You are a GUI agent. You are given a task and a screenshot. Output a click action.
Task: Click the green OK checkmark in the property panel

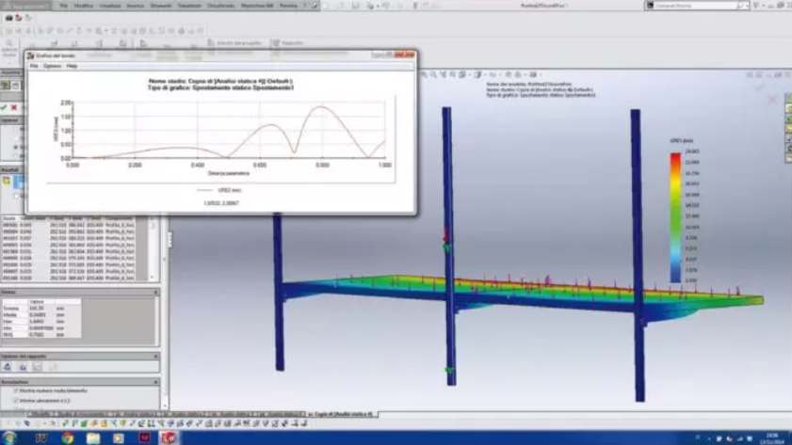point(5,108)
